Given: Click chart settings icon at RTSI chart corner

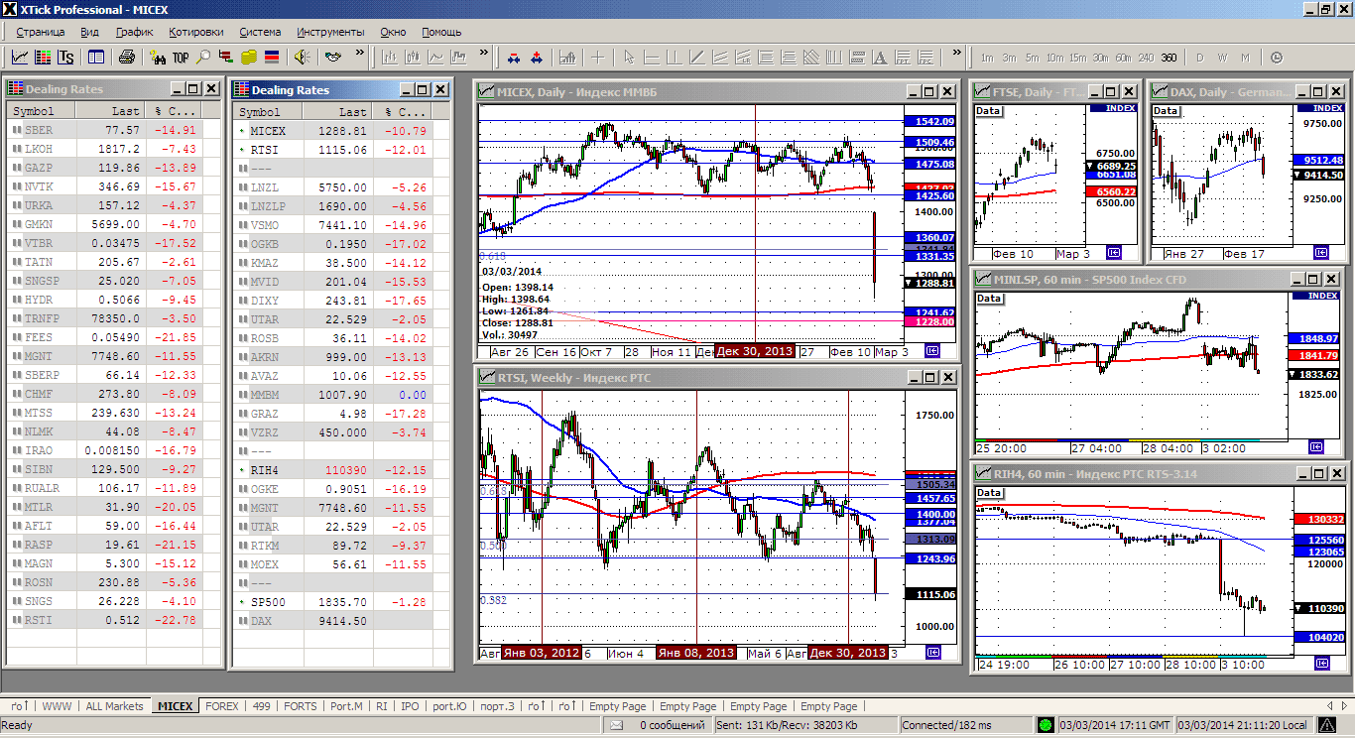Looking at the screenshot, I should pyautogui.click(x=932, y=653).
